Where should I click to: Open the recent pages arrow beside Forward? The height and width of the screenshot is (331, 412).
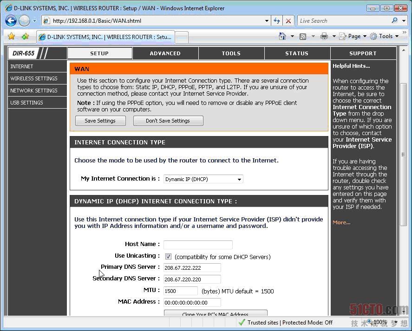click(x=34, y=21)
